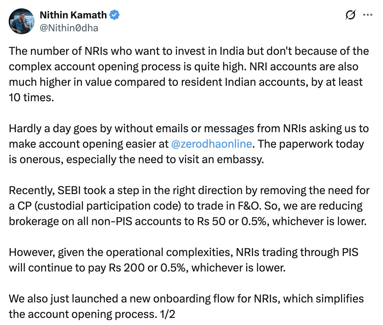Click the author name to visit the profile
383x325 pixels.
point(73,15)
